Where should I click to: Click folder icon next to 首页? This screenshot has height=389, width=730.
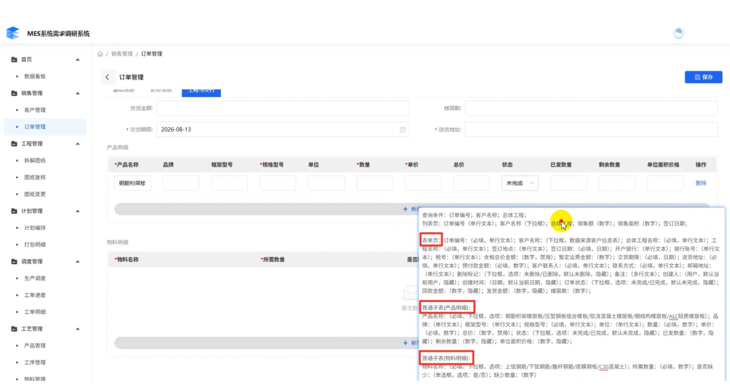(x=14, y=59)
